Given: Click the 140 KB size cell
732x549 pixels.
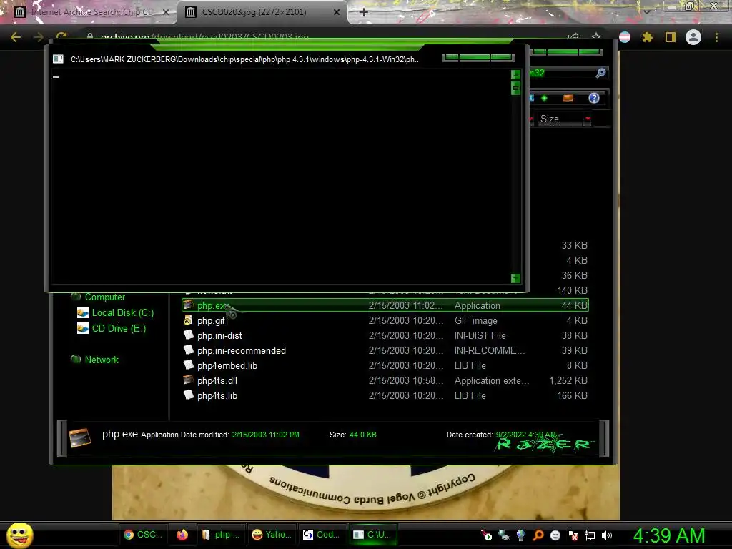Looking at the screenshot, I should 572,290.
